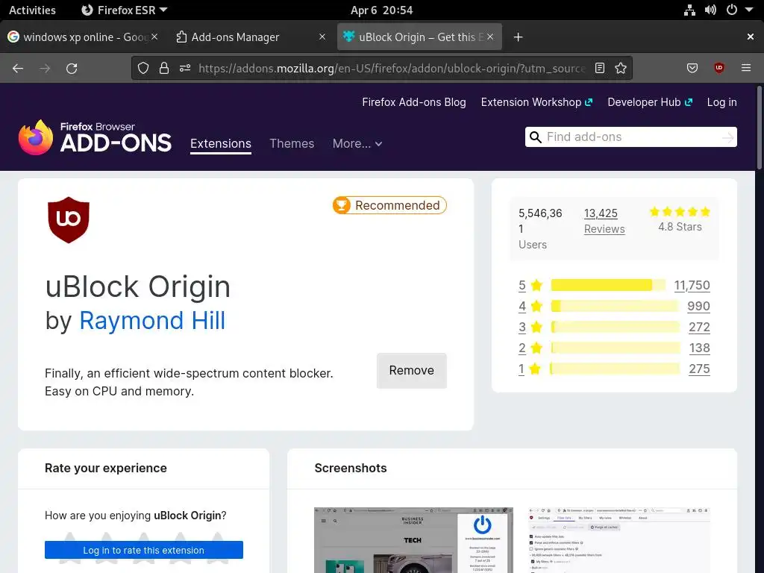The image size is (764, 573).
Task: Close the uBlock Origin tab
Action: click(x=490, y=37)
